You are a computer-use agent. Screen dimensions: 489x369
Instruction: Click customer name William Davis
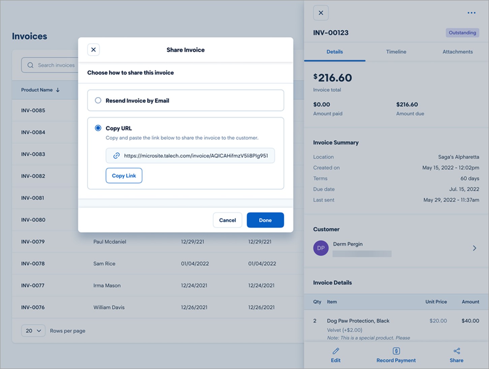click(109, 307)
